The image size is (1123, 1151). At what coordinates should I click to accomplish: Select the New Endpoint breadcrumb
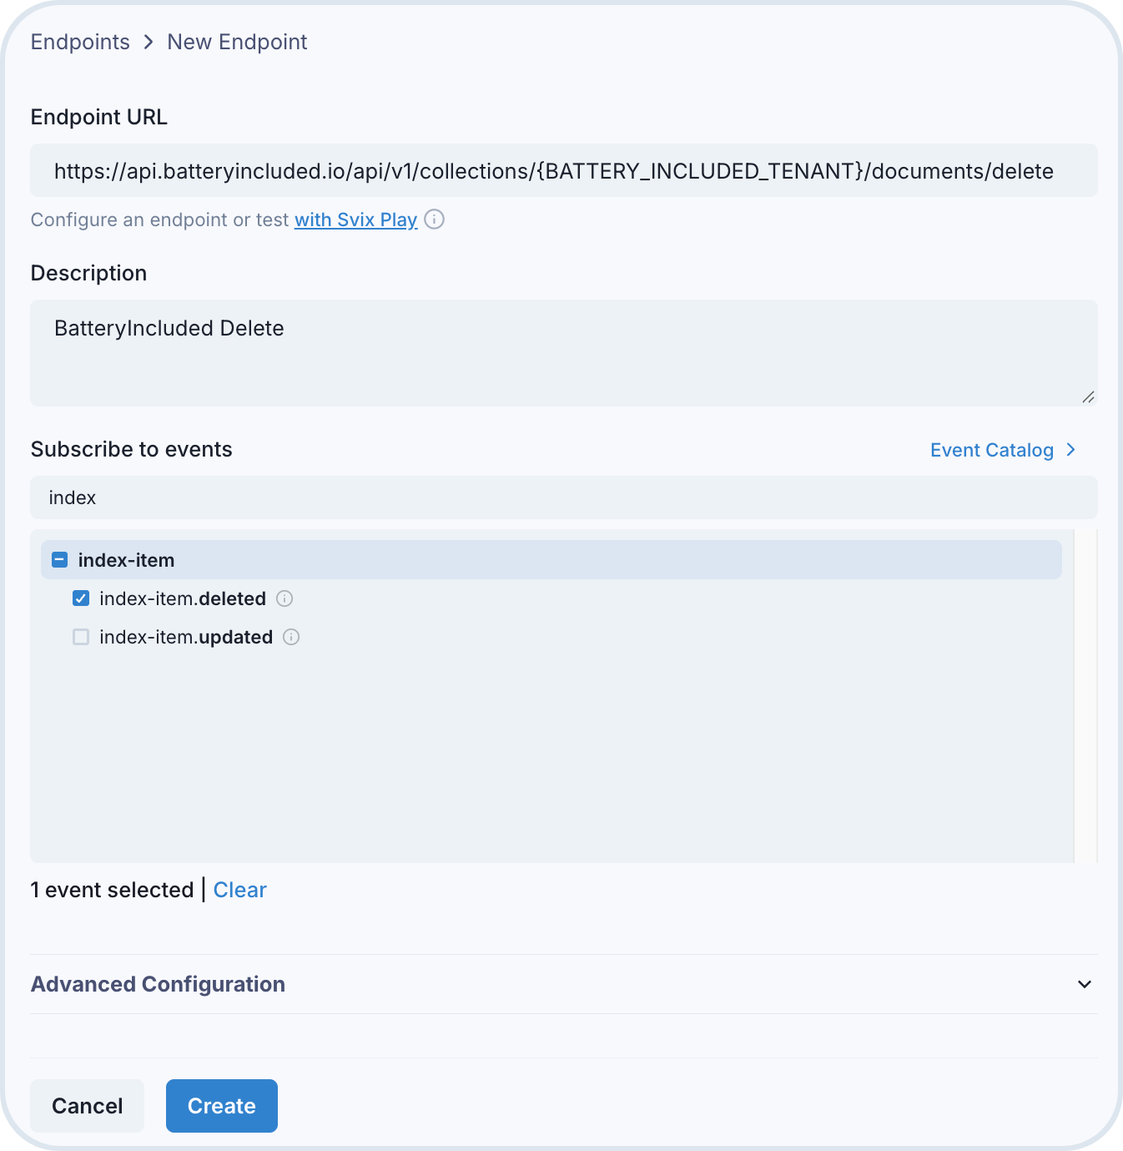click(237, 42)
